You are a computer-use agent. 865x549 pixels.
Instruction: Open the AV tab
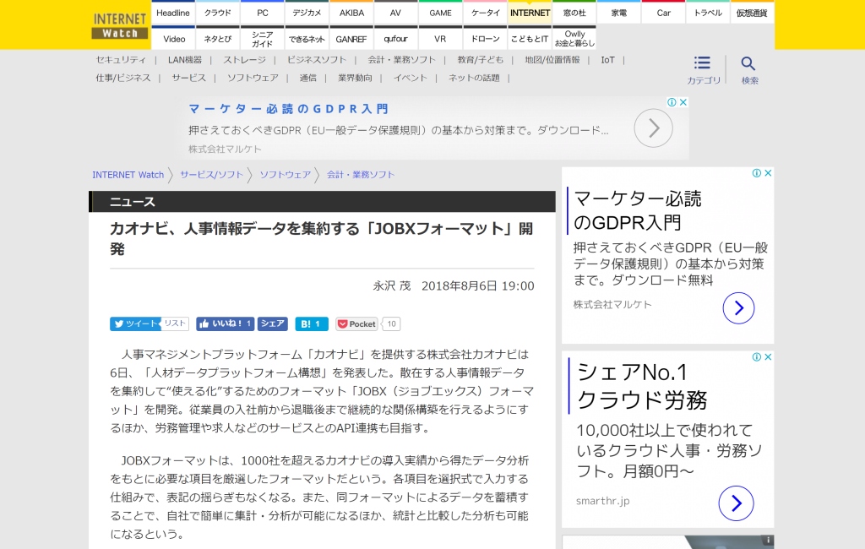(x=395, y=13)
